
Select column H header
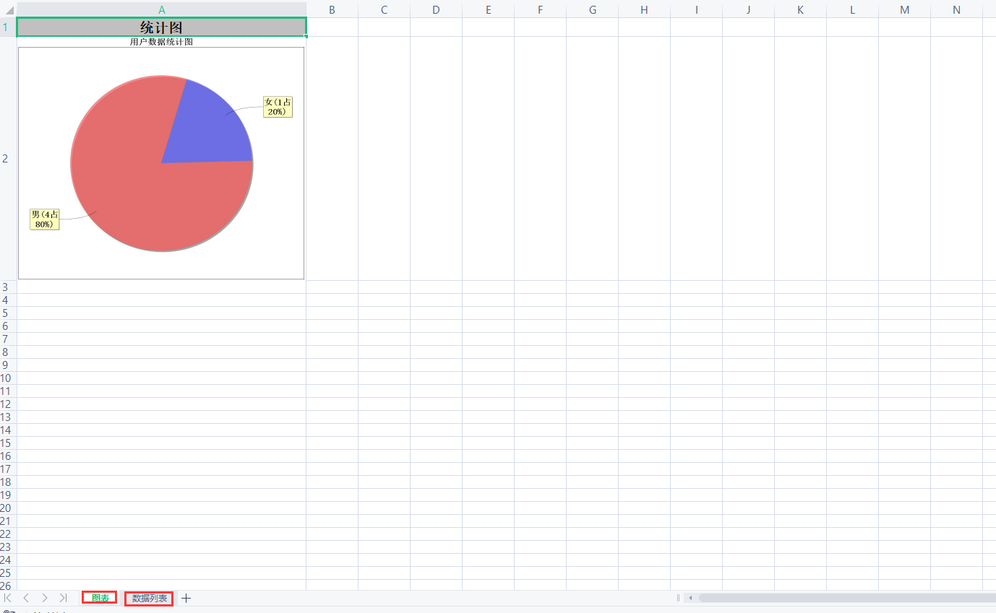point(644,9)
